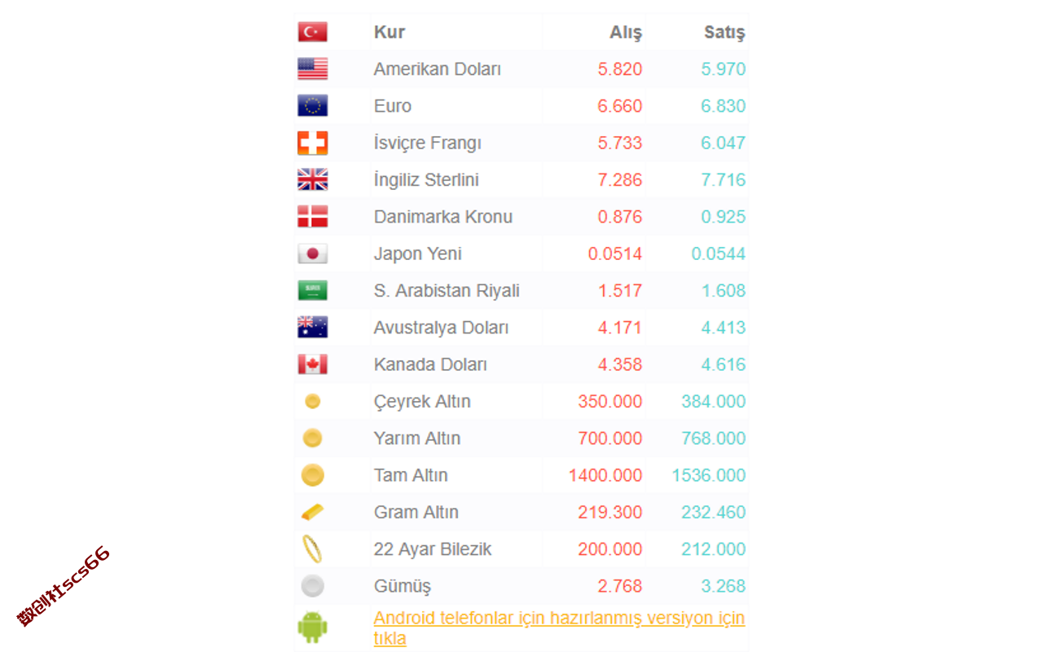The width and height of the screenshot is (1043, 652).
Task: Click the European Union flag icon
Action: [x=312, y=105]
